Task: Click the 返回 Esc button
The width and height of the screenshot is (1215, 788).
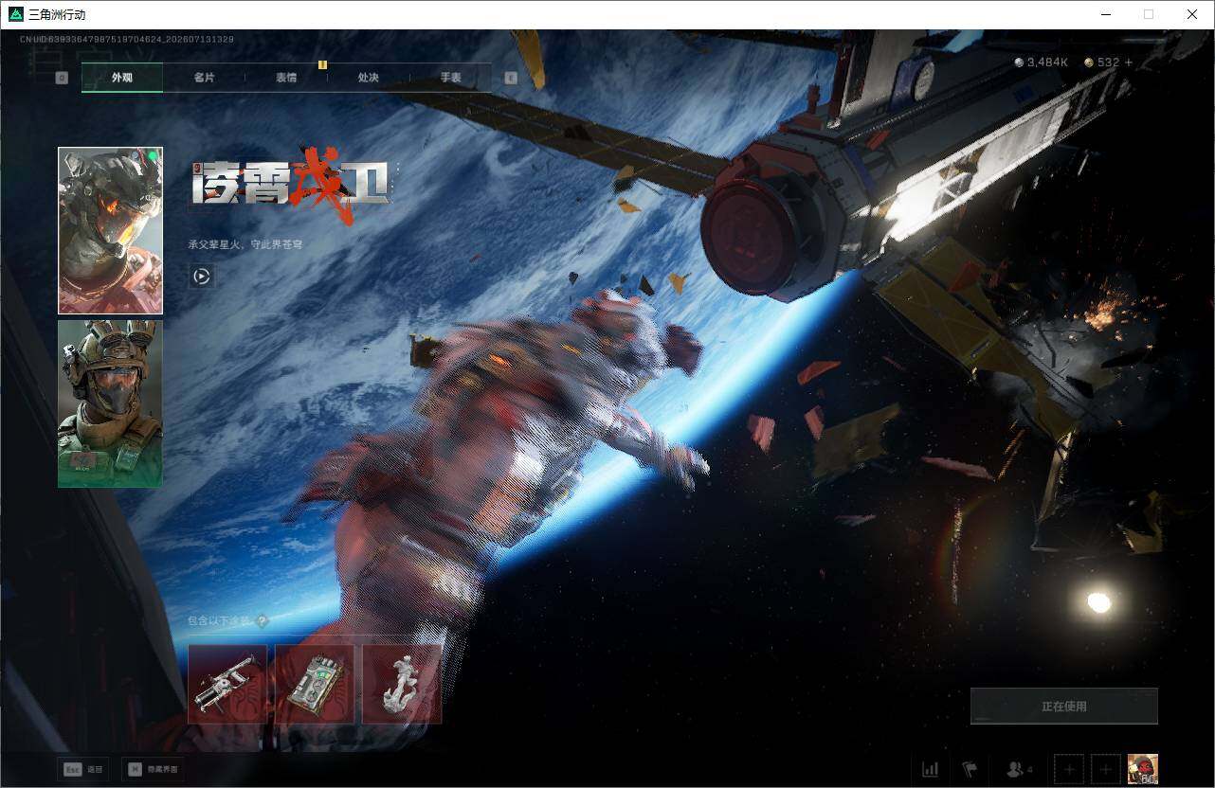Action: 82,770
